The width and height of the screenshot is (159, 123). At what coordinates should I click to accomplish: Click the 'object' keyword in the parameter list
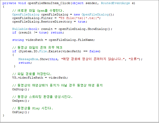click(78, 3)
